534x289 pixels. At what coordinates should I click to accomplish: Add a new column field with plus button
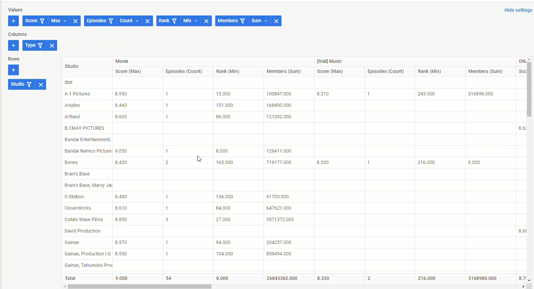[x=13, y=45]
